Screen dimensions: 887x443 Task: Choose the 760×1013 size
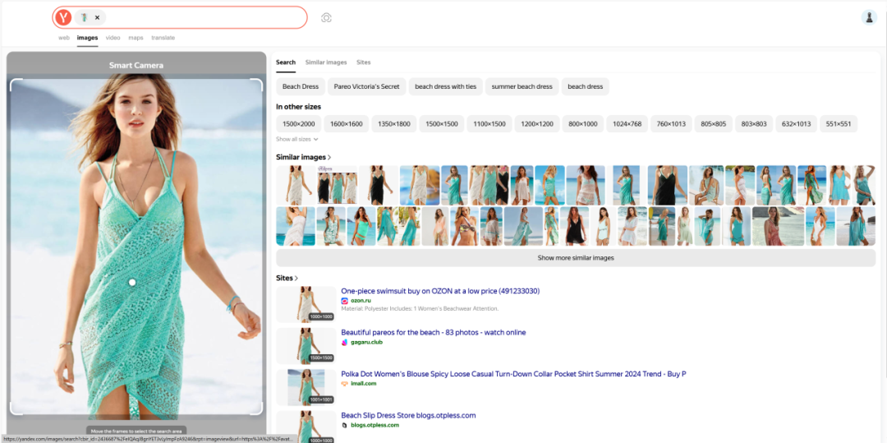(672, 124)
